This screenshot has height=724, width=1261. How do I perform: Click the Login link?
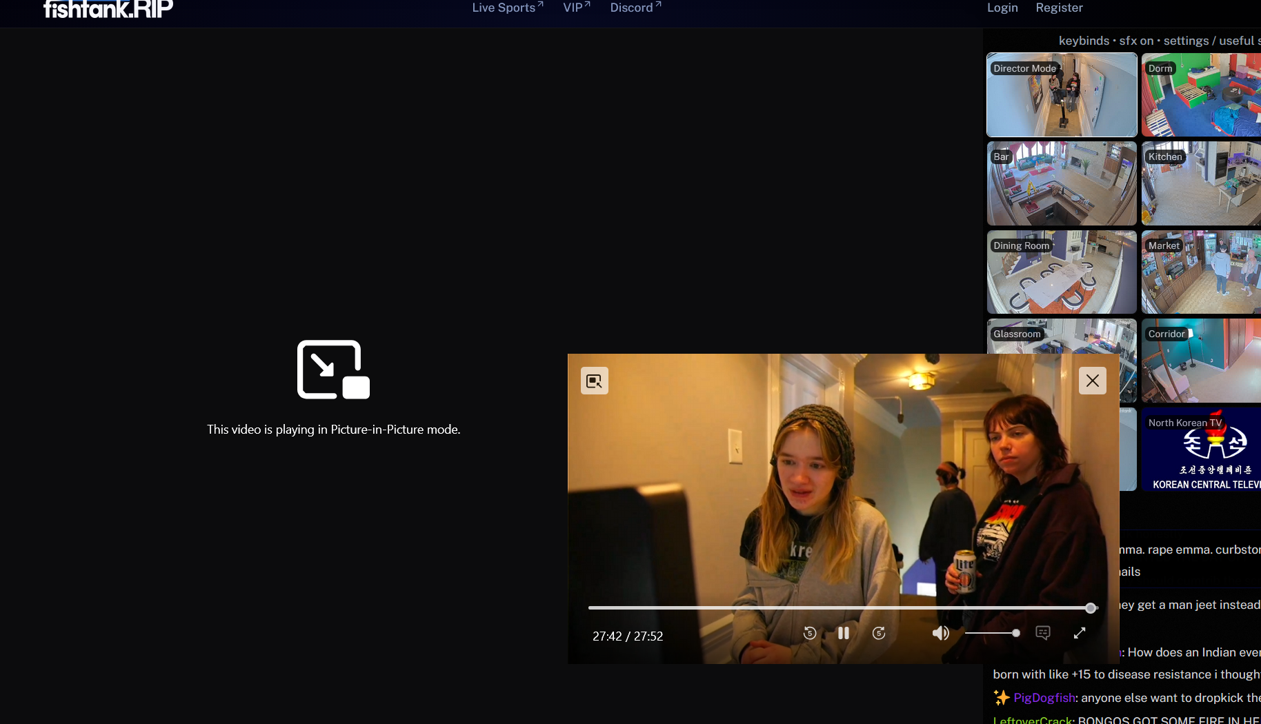pyautogui.click(x=1002, y=8)
